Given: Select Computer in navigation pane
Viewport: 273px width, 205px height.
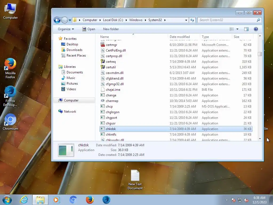Looking at the screenshot, I should point(71,100).
